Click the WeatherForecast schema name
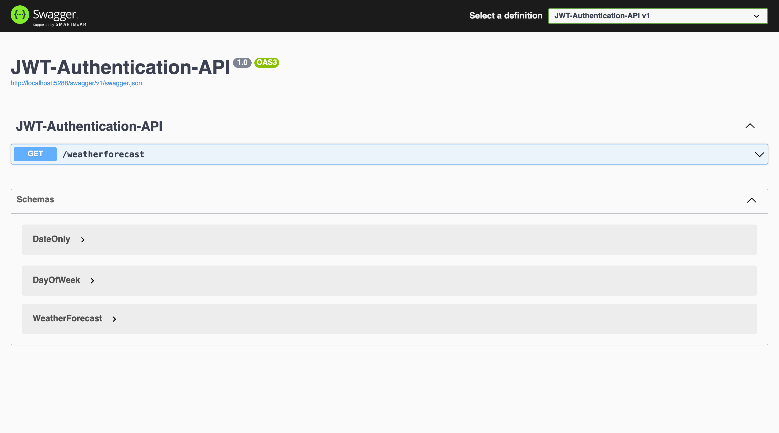This screenshot has height=433, width=779. 67,318
